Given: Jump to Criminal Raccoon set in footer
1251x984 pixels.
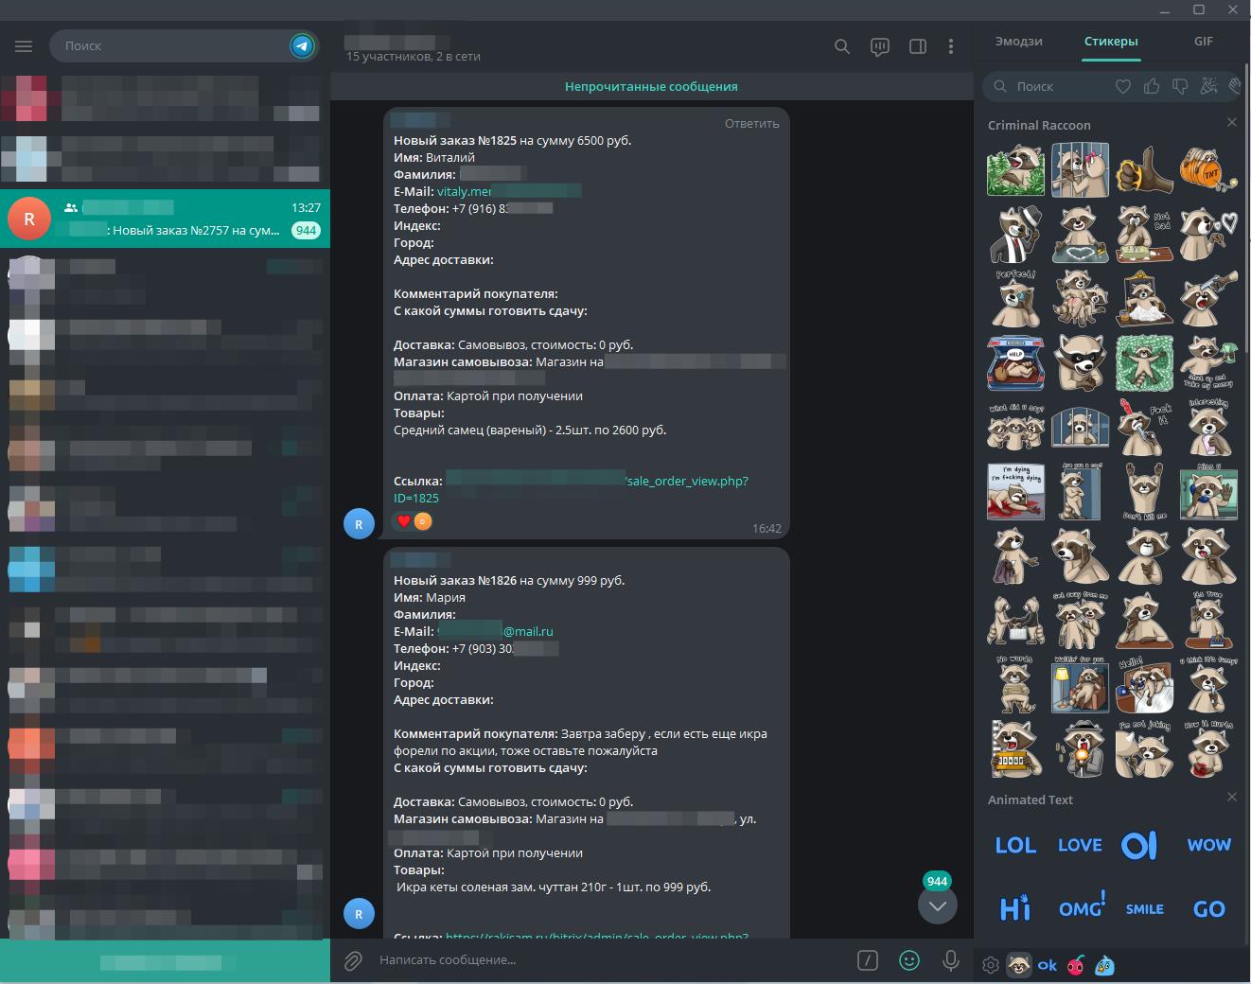Looking at the screenshot, I should click(x=1018, y=965).
